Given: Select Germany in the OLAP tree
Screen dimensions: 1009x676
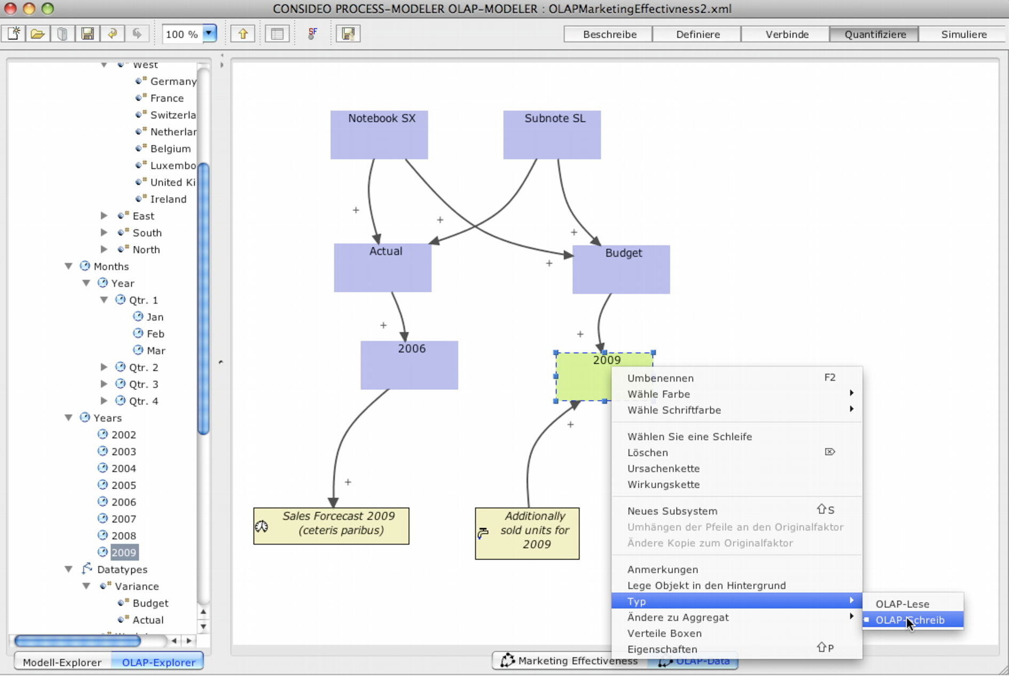Looking at the screenshot, I should pos(174,81).
